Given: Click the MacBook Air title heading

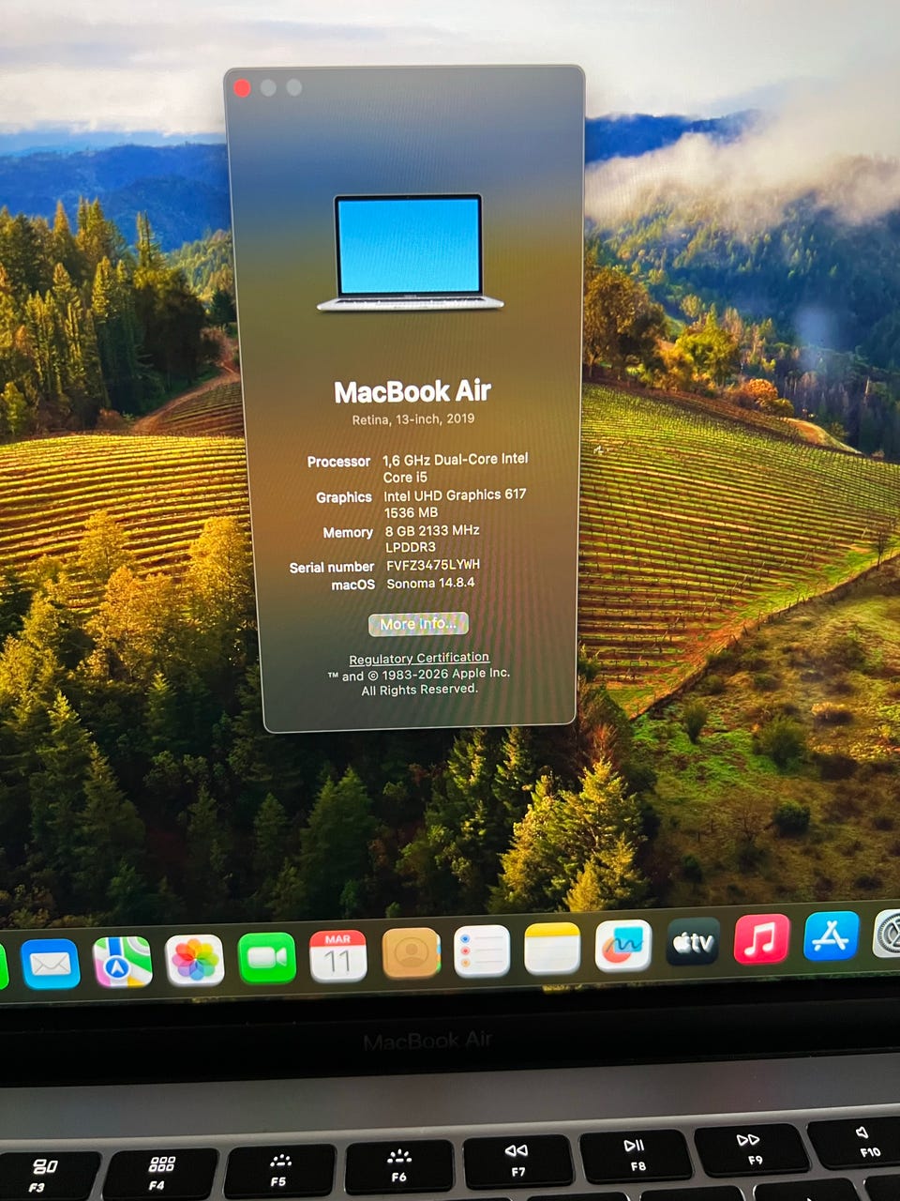Looking at the screenshot, I should coord(412,391).
